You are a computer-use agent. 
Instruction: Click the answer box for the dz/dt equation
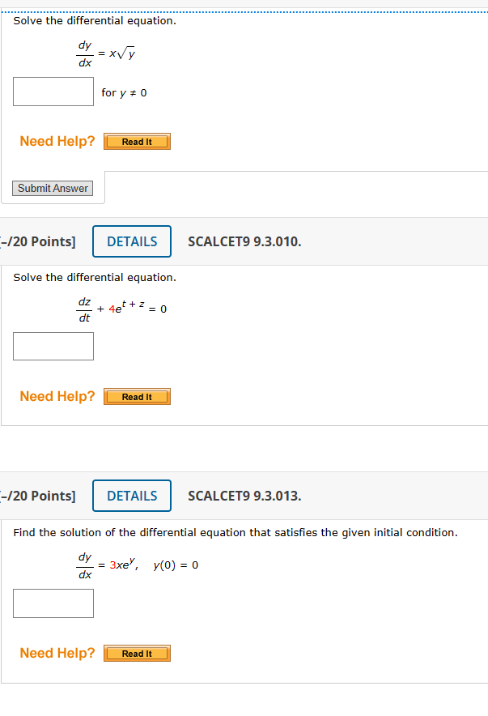53,346
